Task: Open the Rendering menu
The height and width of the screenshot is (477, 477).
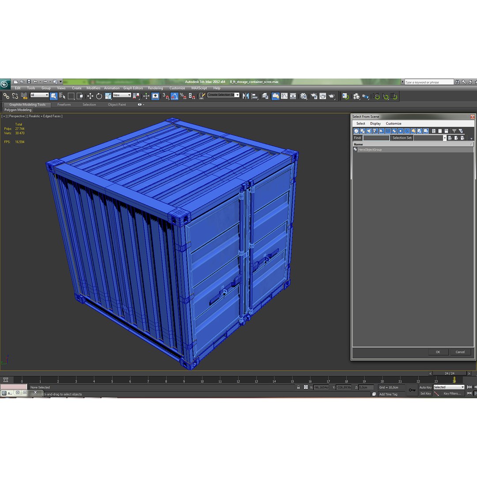Action: click(x=155, y=88)
